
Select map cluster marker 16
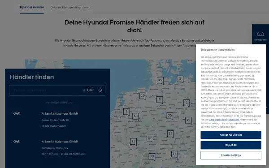[174, 155]
